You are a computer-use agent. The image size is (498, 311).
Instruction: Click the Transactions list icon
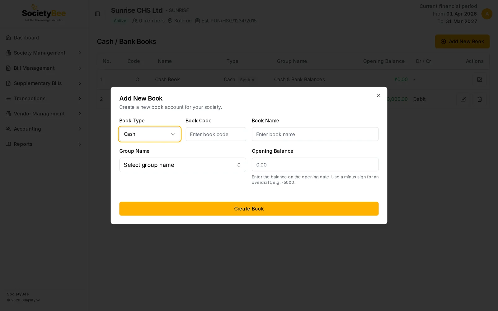tap(8, 99)
